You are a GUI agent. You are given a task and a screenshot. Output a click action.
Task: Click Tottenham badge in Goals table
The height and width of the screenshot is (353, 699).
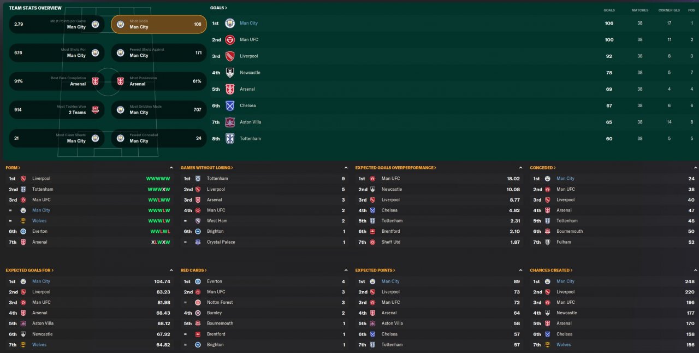pos(230,139)
